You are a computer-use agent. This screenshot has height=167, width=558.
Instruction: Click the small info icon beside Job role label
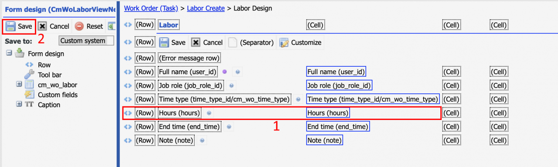tap(231, 85)
